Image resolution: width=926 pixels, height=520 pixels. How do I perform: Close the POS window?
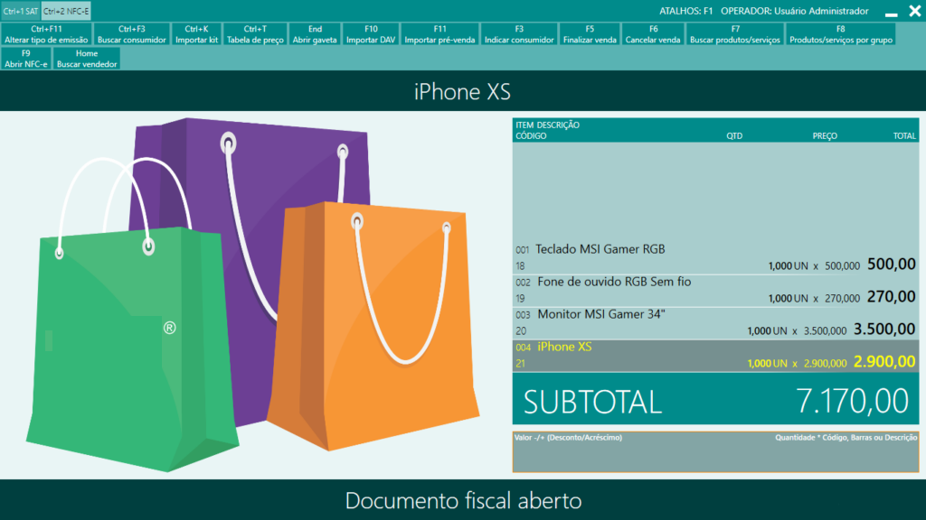pyautogui.click(x=915, y=11)
